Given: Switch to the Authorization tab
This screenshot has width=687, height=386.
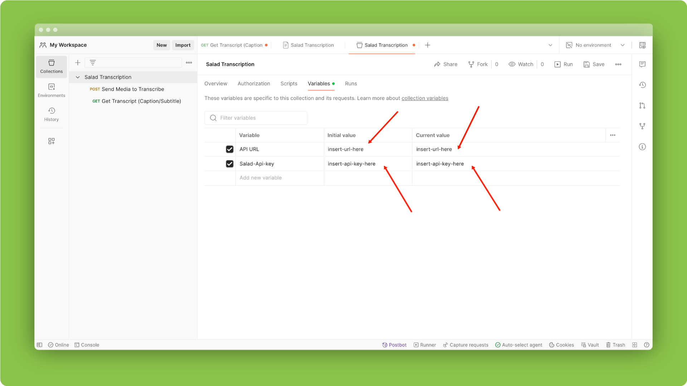Looking at the screenshot, I should click(254, 84).
